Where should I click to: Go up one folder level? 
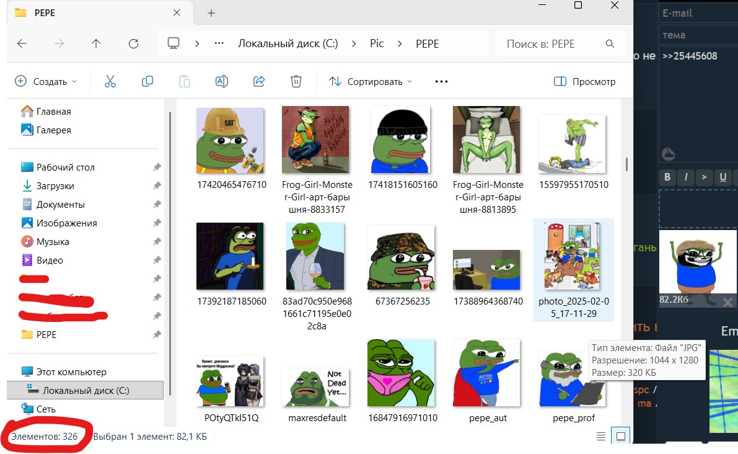coord(96,44)
